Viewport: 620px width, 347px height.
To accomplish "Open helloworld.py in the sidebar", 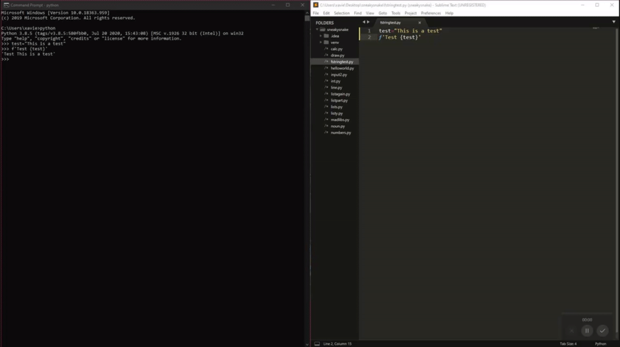I will 342,68.
